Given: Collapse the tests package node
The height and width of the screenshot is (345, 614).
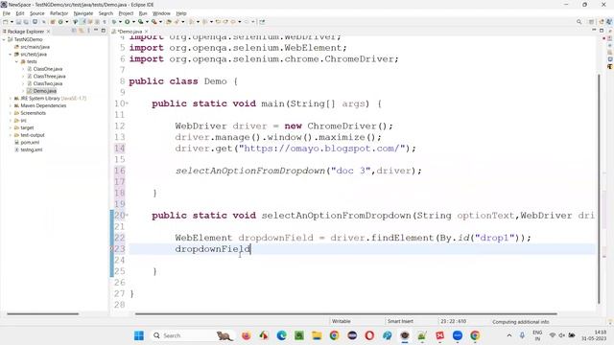Looking at the screenshot, I should [x=17, y=61].
